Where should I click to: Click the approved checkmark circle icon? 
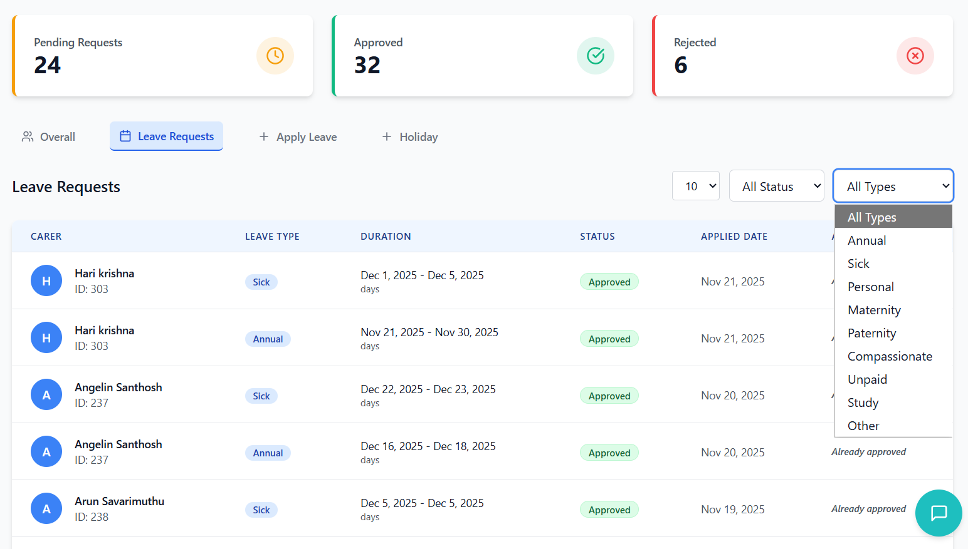(595, 56)
